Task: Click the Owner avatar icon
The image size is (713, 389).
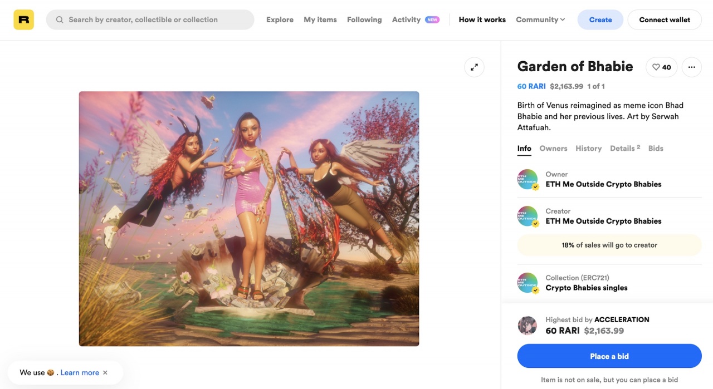Action: coord(528,179)
